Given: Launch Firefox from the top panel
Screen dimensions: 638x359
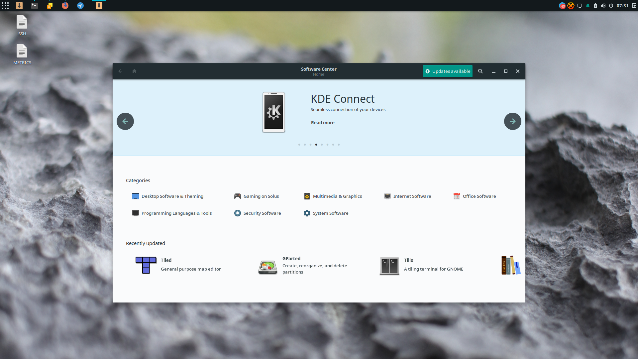Looking at the screenshot, I should tap(65, 5).
